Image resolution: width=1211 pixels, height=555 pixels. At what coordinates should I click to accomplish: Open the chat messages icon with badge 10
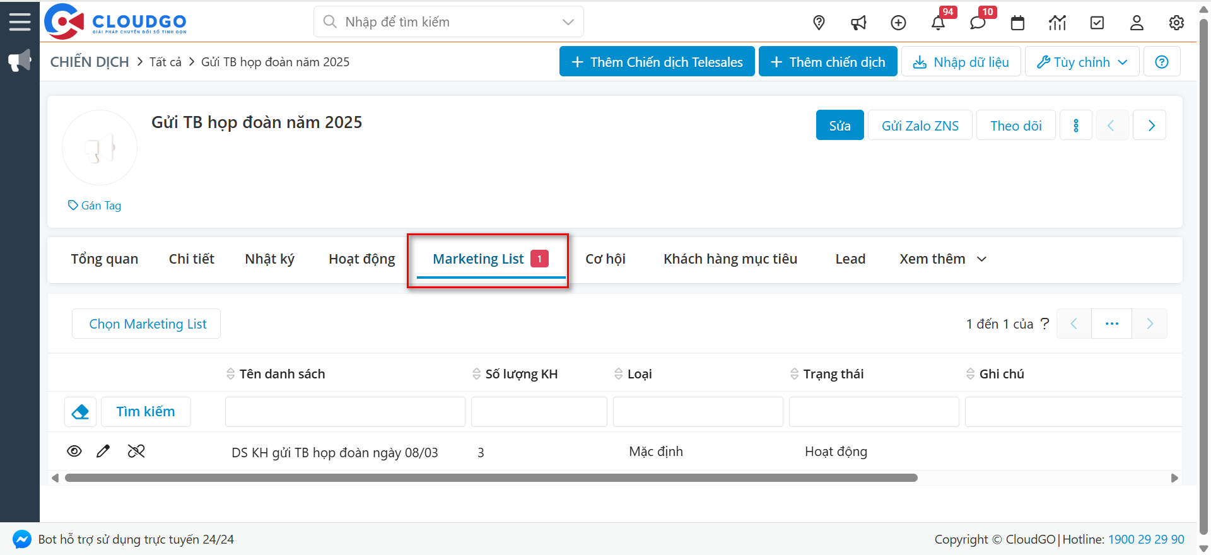[978, 23]
